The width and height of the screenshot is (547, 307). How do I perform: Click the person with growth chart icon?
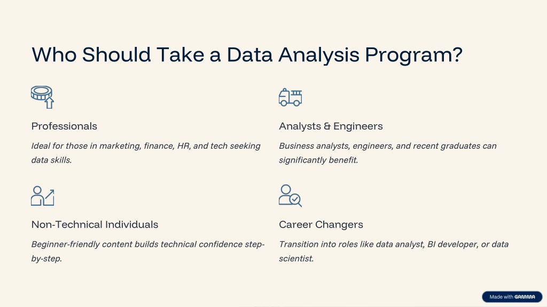pyautogui.click(x=43, y=196)
